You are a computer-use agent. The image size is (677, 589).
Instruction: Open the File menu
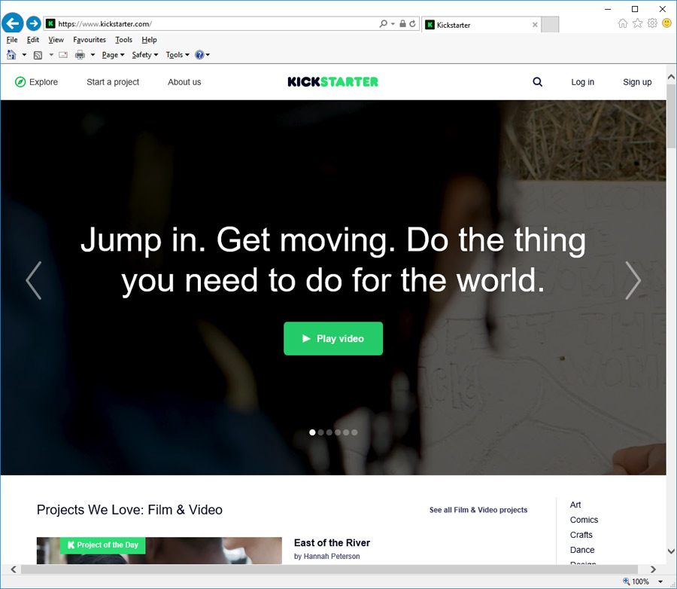click(x=12, y=40)
